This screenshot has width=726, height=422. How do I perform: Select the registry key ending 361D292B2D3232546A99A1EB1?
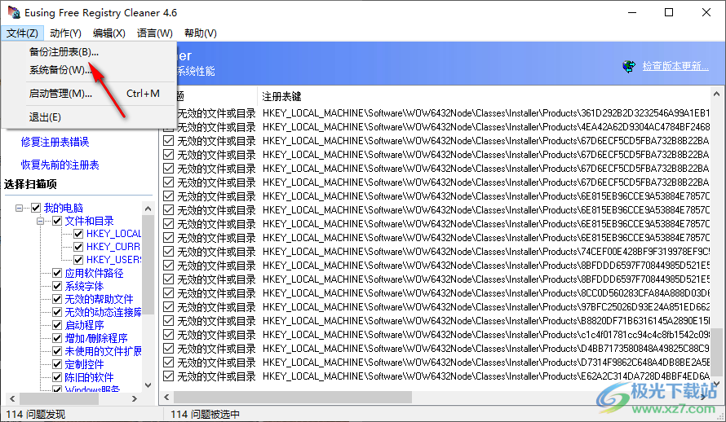click(485, 112)
